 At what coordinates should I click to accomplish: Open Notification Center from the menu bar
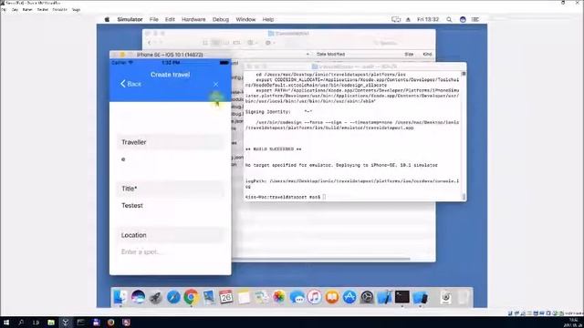point(475,19)
